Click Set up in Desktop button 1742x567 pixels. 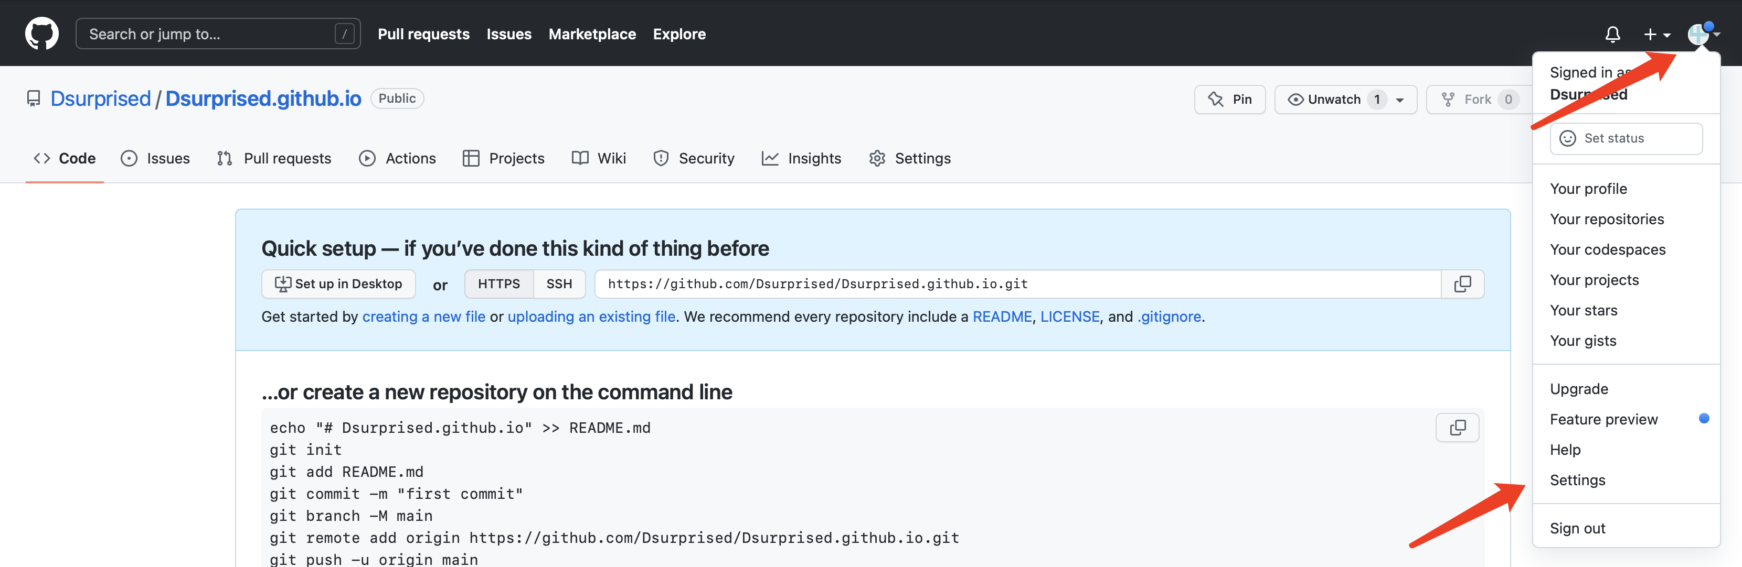338,284
